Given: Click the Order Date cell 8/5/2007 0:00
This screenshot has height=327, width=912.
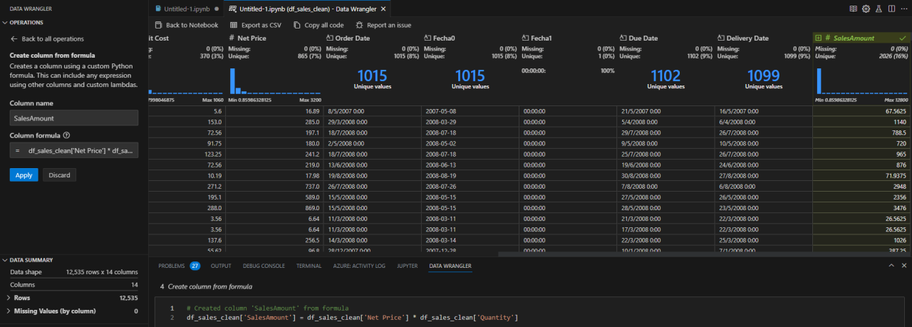Looking at the screenshot, I should 372,112.
